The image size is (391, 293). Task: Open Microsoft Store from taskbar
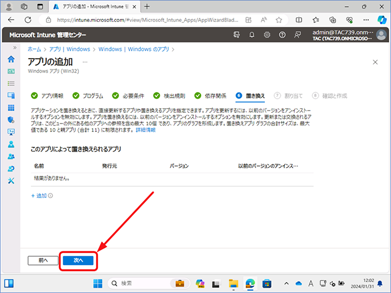pyautogui.click(x=267, y=284)
